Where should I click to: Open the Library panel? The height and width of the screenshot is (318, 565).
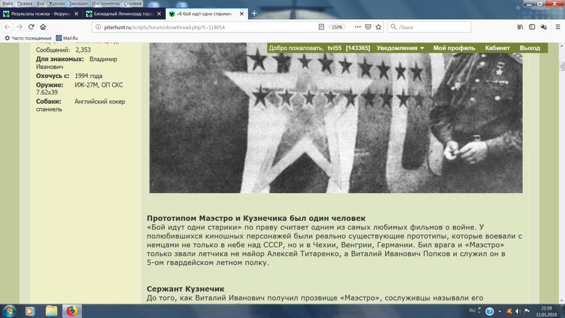tap(520, 27)
